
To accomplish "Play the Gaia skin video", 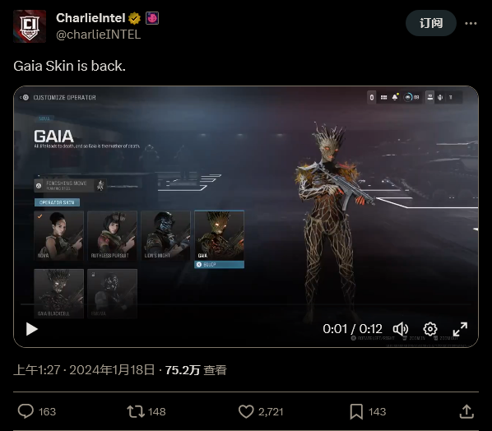I will (x=32, y=329).
